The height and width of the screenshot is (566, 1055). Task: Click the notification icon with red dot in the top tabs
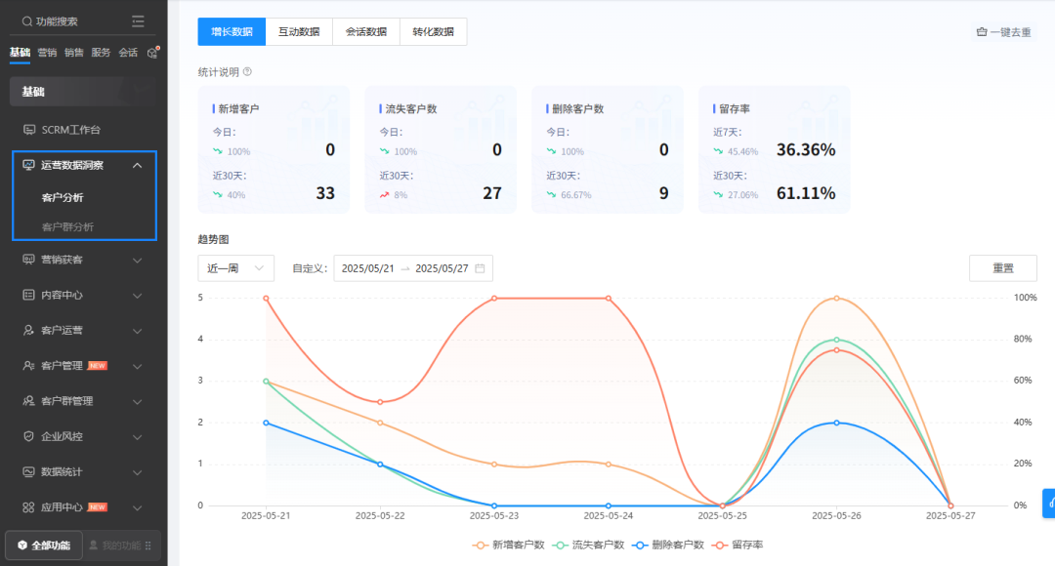tap(152, 53)
